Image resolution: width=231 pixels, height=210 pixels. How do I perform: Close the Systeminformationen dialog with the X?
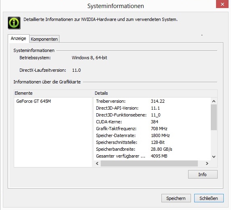pyautogui.click(x=223, y=4)
